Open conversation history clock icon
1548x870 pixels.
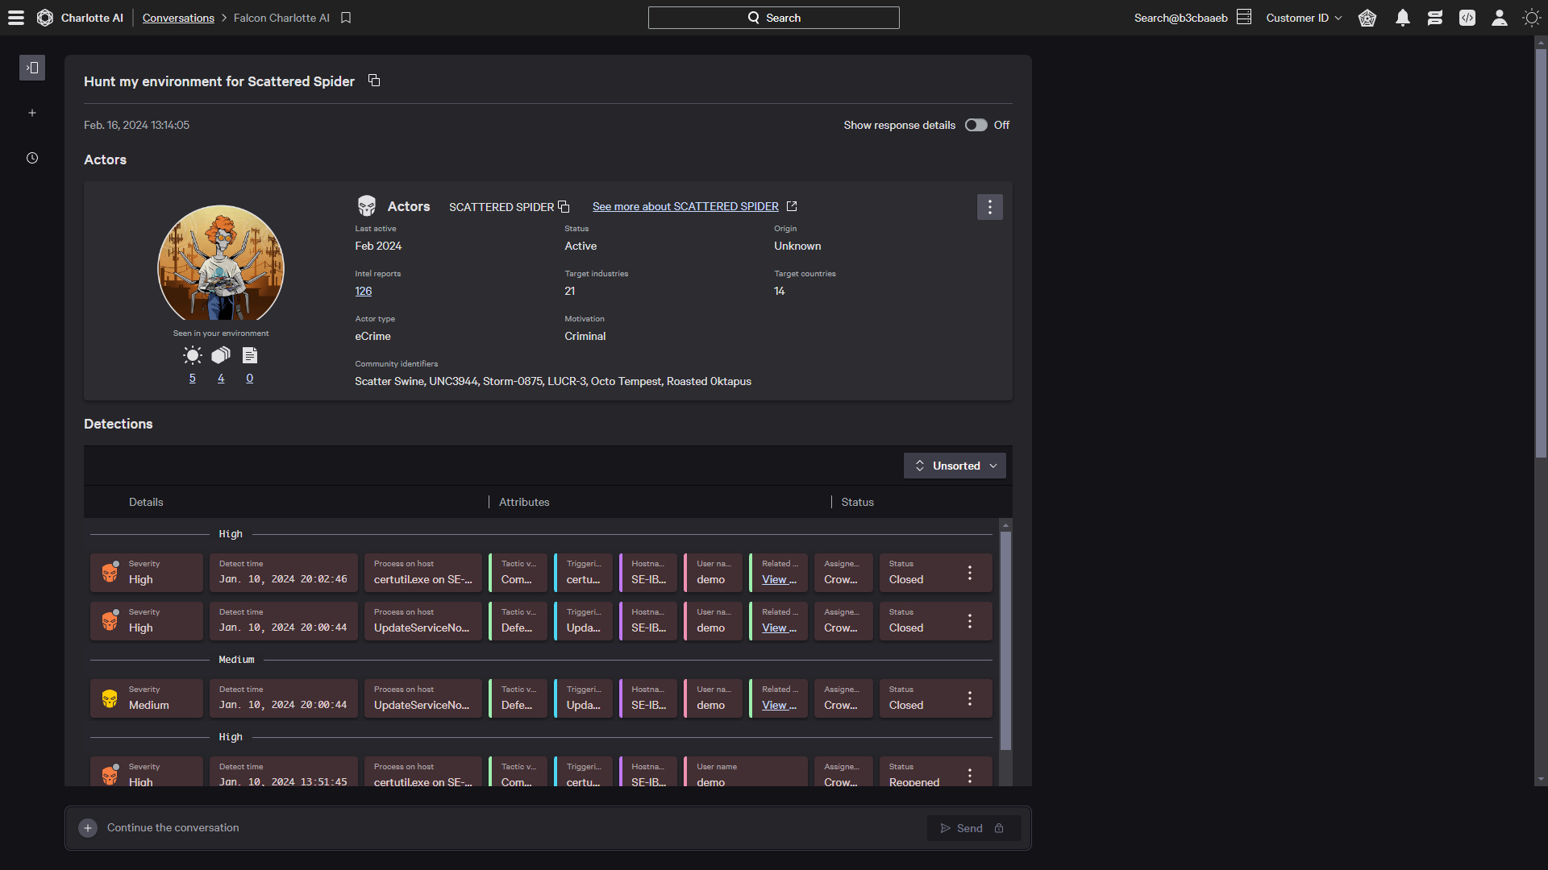(32, 158)
